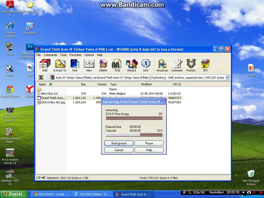The image size is (264, 198).
Task: Click the key password icon in status bar
Action: [x=43, y=178]
